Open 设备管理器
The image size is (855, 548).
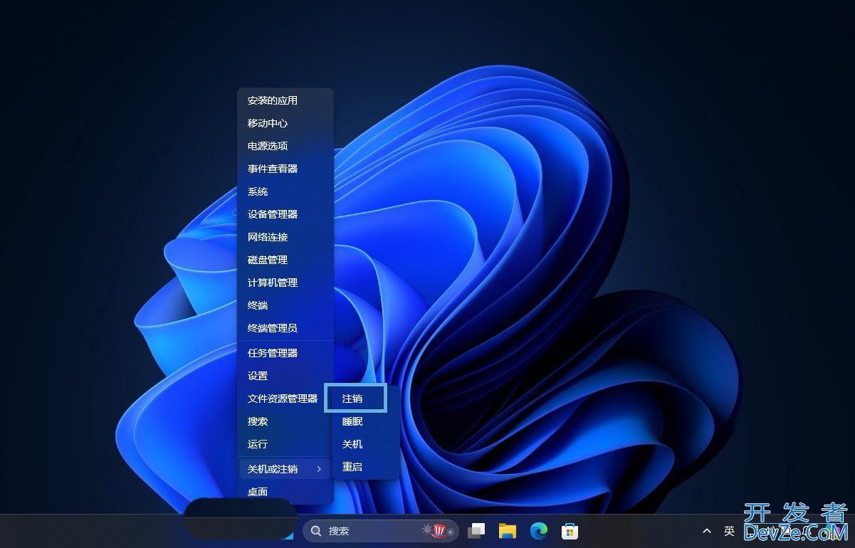click(x=285, y=214)
